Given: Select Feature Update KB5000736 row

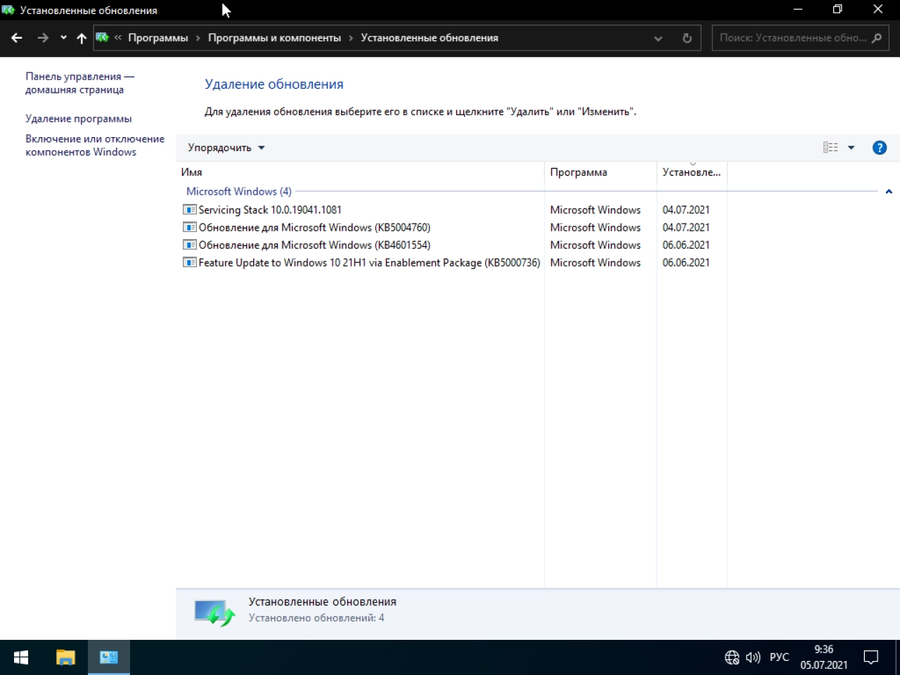Looking at the screenshot, I should coord(450,262).
